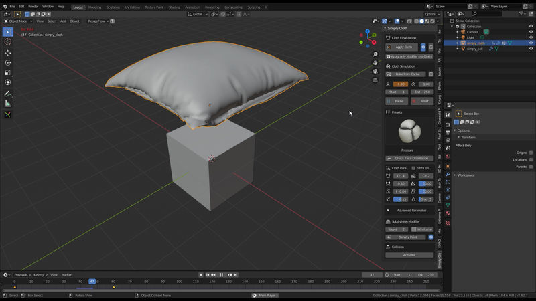Viewport: 536px width, 301px height.
Task: Open the Tool properties tab icon
Action: click(x=448, y=115)
